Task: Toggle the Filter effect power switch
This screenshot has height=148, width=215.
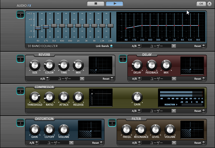Action: [x=112, y=123]
